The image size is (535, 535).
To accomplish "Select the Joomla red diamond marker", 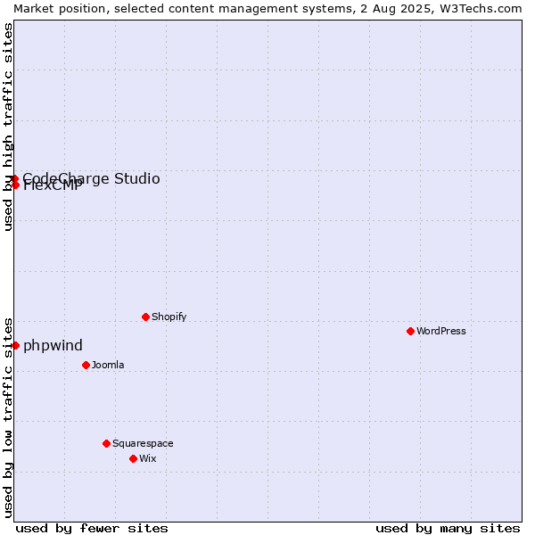I will coord(86,365).
